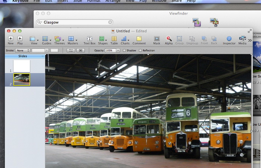This screenshot has width=261, height=168.
Task: Apply Mask to the image
Action: (157, 40)
